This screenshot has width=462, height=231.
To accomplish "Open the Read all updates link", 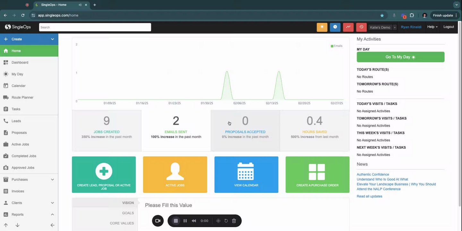I will pos(369,196).
